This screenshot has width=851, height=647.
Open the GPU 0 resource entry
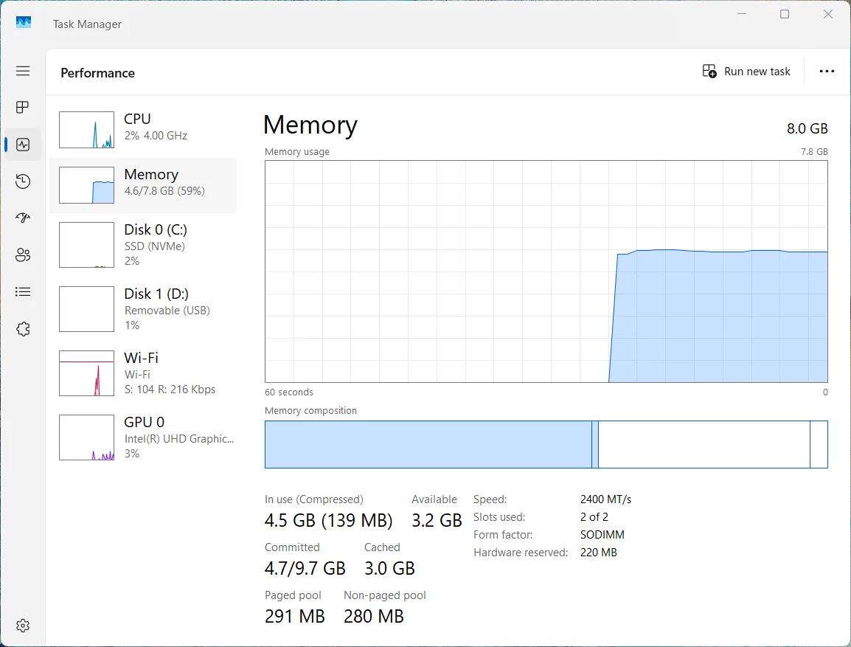coord(143,437)
